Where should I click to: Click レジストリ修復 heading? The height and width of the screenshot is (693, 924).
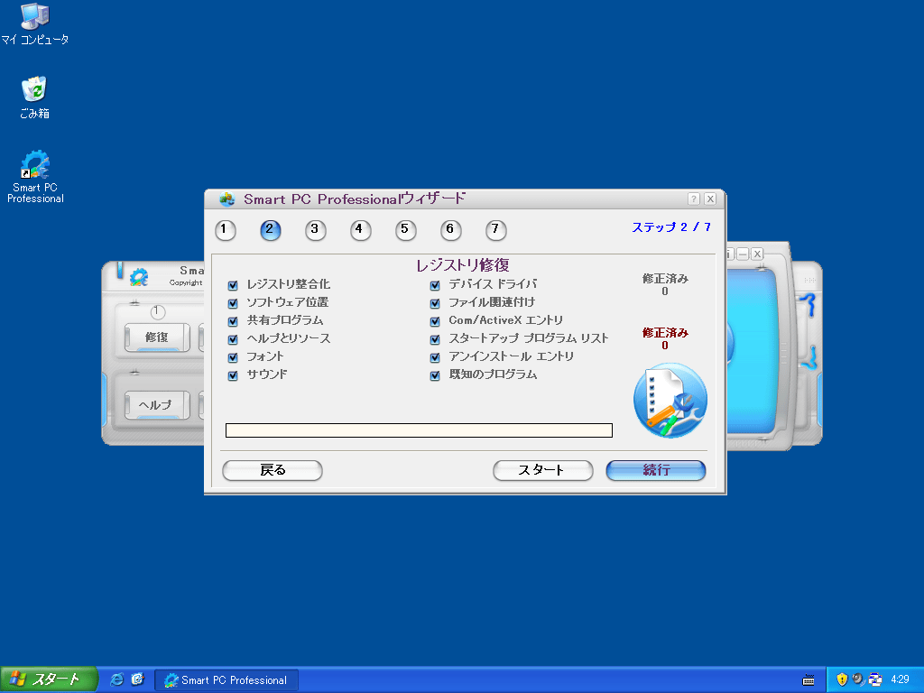coord(463,265)
